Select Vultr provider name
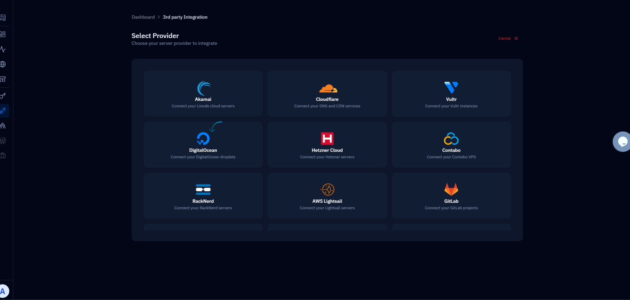The width and height of the screenshot is (630, 300). point(451,99)
